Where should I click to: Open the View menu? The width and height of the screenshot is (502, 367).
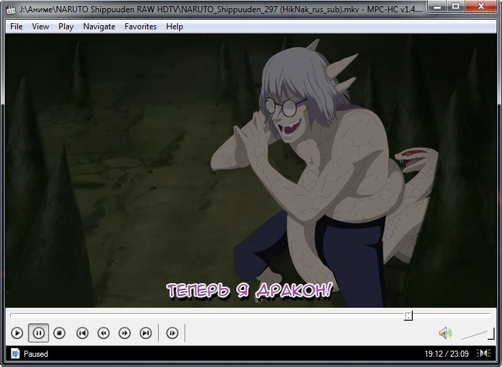[40, 27]
